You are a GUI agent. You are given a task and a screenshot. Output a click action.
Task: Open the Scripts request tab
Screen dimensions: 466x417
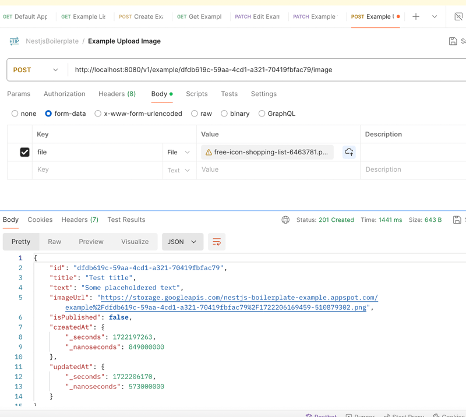pos(197,94)
